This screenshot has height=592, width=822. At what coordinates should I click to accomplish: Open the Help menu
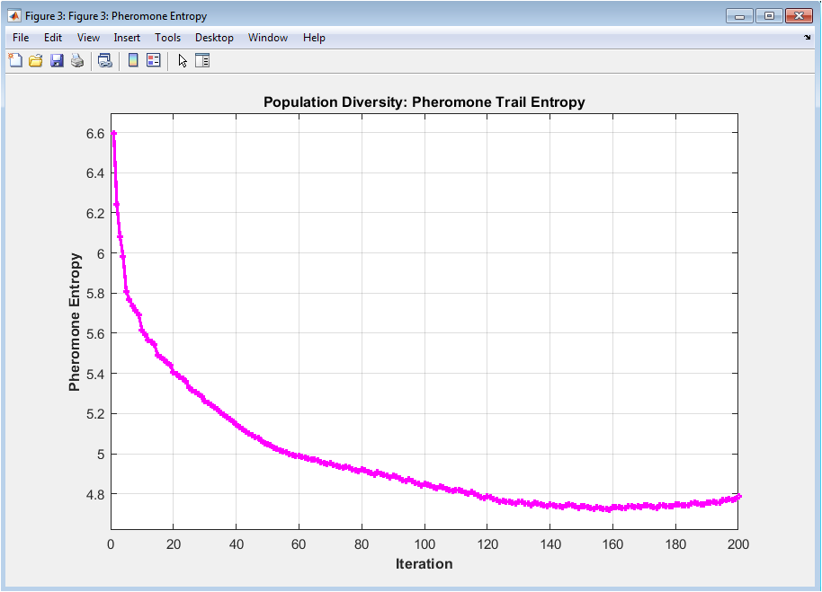click(314, 38)
